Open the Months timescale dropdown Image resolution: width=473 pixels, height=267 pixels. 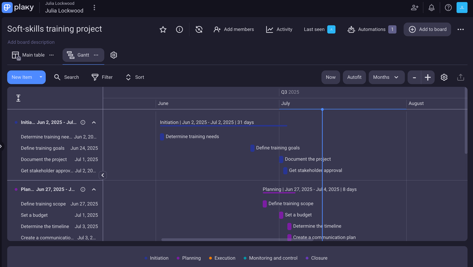point(386,77)
